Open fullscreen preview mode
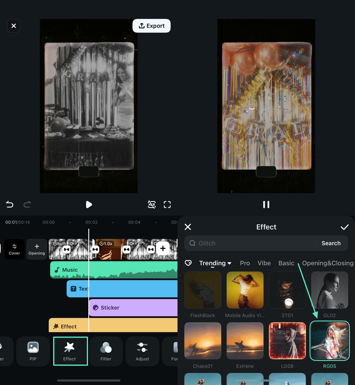The image size is (355, 385). point(167,205)
